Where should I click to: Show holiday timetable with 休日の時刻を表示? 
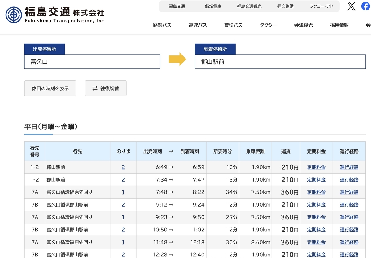pyautogui.click(x=50, y=88)
